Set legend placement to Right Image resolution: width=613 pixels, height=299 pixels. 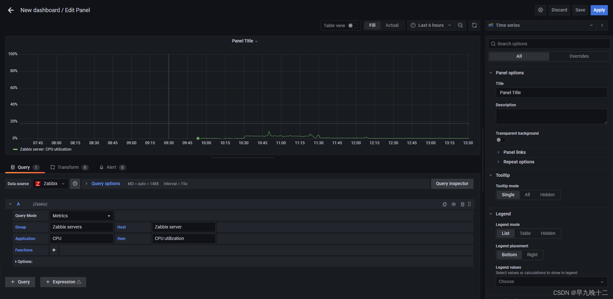pos(532,255)
